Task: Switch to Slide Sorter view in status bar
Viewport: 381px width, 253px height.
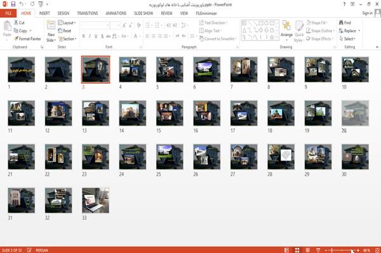Action: (297, 250)
